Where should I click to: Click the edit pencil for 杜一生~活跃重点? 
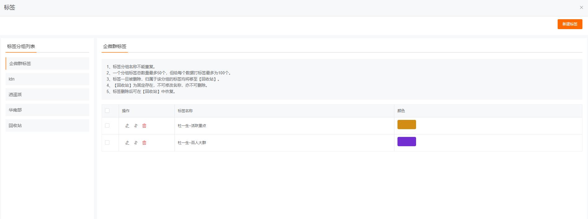(x=127, y=126)
